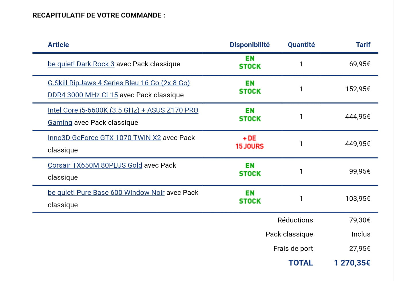Click the total amount 1 270,35€

(352, 263)
